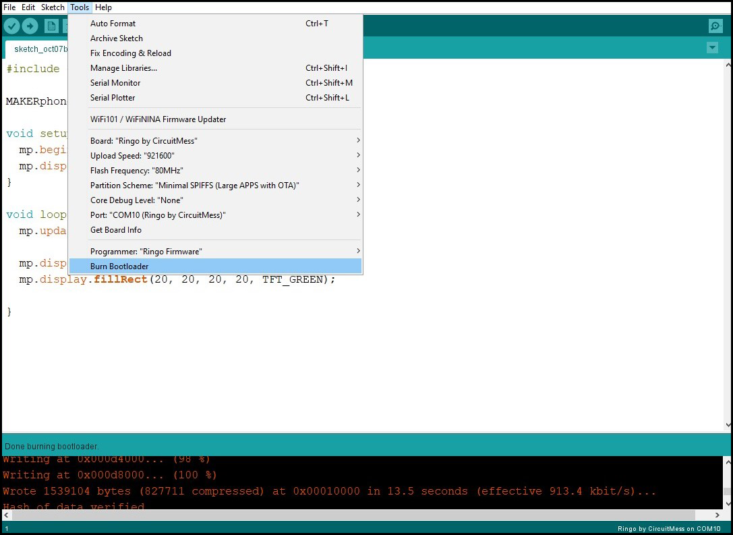
Task: Select Burn Bootloader from Tools menu
Action: coord(119,266)
